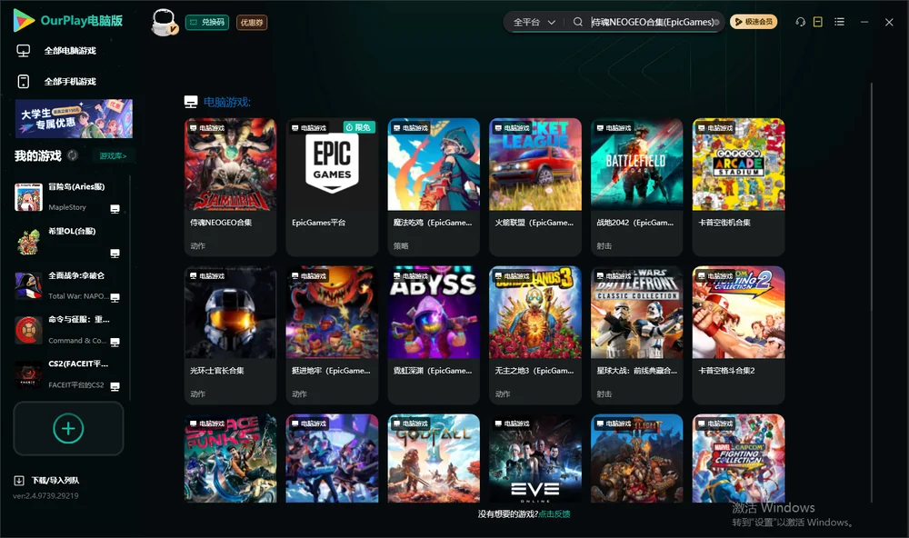Click the search magnifier icon
Viewport: 909px width, 538px height.
[577, 22]
